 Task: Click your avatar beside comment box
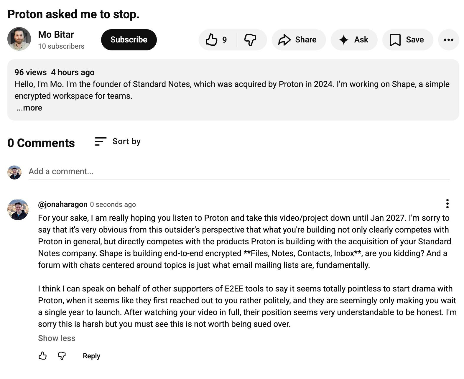pos(14,172)
